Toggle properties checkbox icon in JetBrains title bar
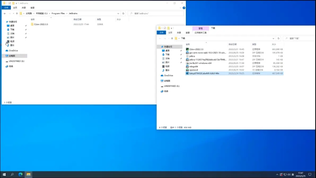The height and width of the screenshot is (178, 316). pos(10,3)
